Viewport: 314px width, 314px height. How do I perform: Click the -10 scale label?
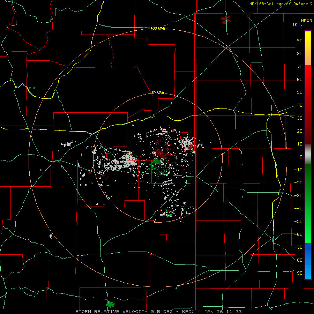click(298, 170)
